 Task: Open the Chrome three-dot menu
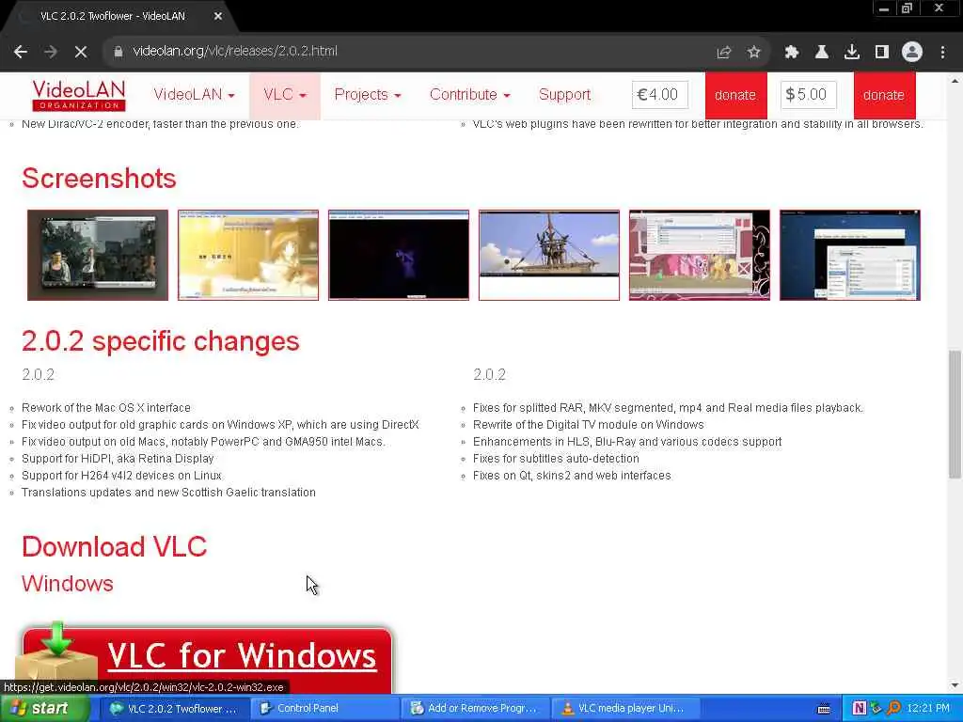(942, 53)
